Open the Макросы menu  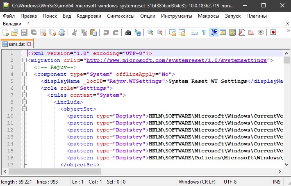[x=209, y=16]
